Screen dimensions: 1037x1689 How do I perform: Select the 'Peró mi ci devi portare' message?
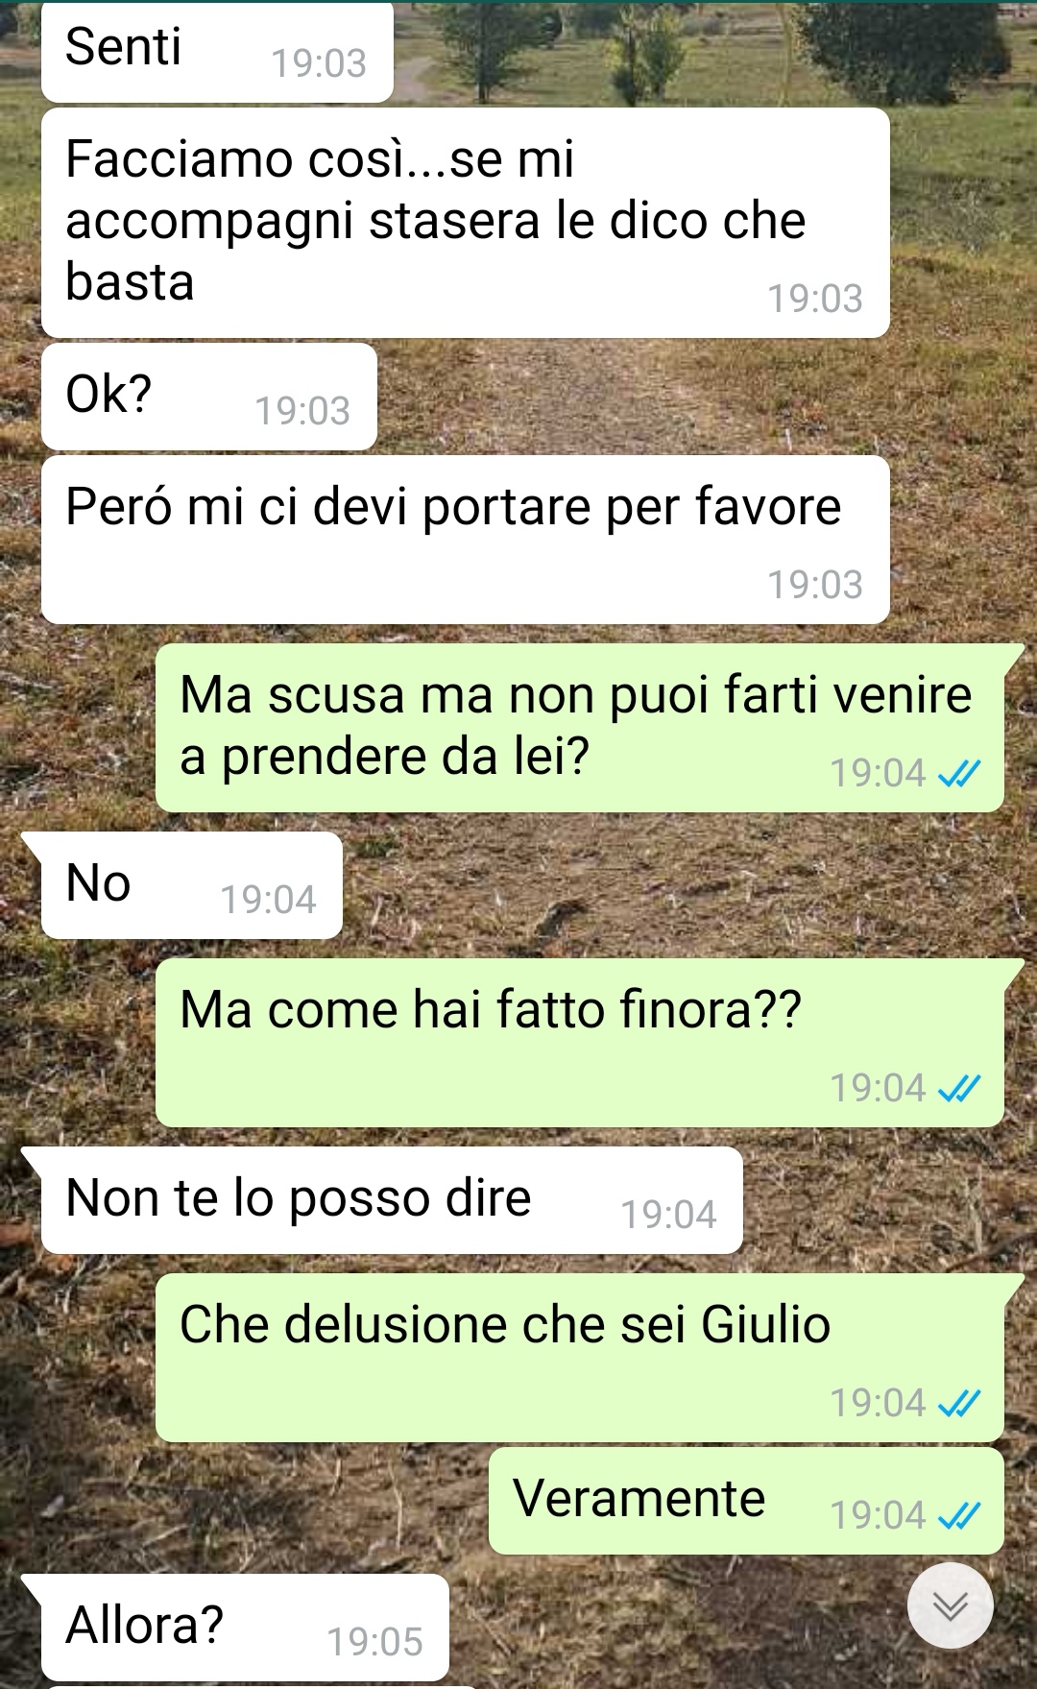tap(465, 540)
